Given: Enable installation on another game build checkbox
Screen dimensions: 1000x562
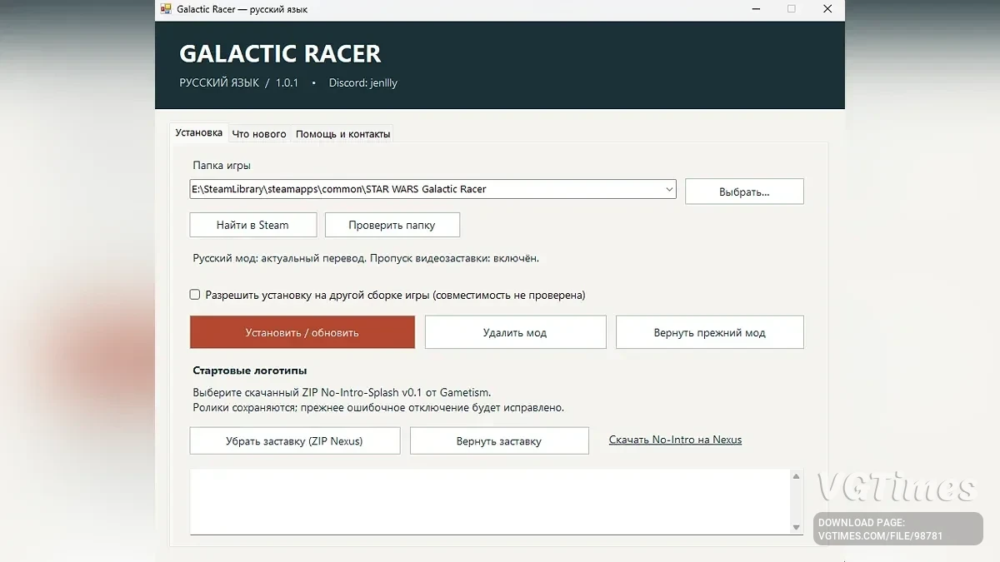Looking at the screenshot, I should click(x=195, y=295).
